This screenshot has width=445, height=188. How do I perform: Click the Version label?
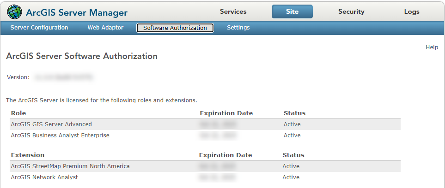[x=18, y=77]
